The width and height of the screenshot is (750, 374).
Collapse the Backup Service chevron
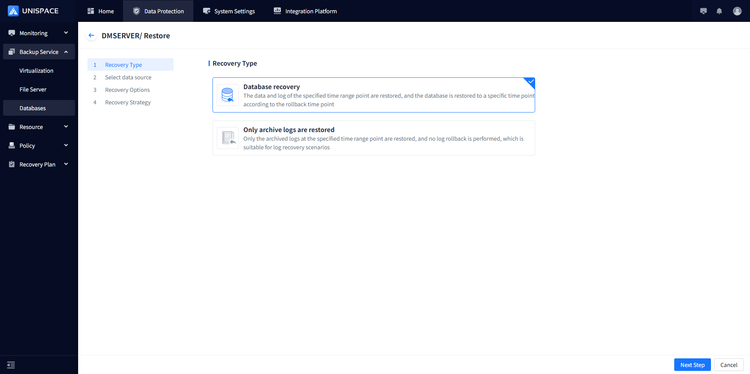pos(66,52)
